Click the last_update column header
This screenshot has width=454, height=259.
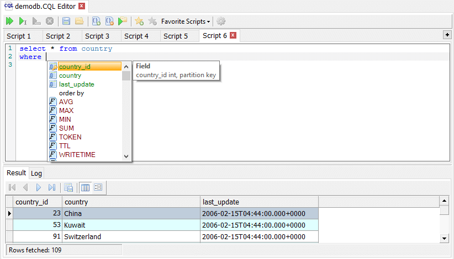(221, 202)
